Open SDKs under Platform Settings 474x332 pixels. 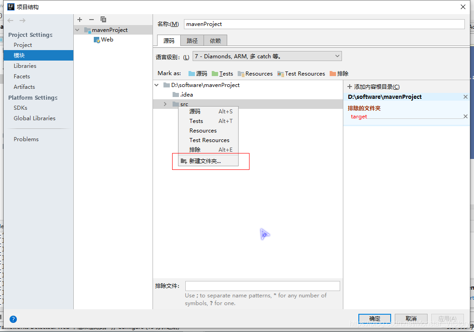[x=38, y=108]
